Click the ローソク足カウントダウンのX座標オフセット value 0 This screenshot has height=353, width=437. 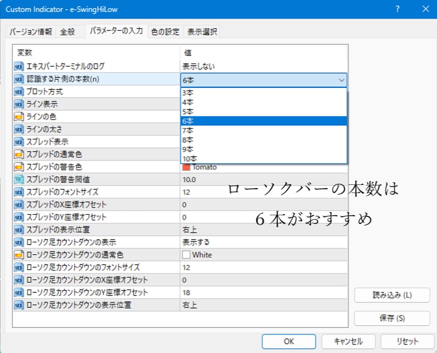184,280
